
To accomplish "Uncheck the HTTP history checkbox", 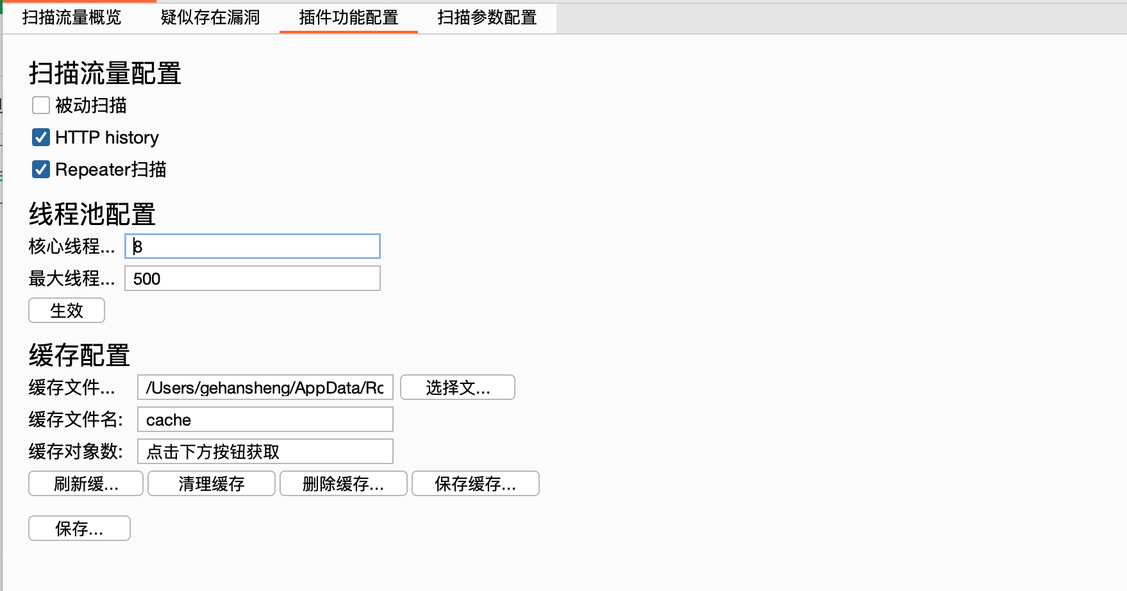I will coord(41,137).
